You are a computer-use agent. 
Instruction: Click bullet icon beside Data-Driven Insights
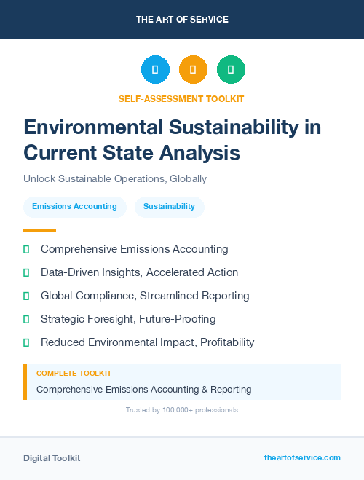tap(26, 272)
